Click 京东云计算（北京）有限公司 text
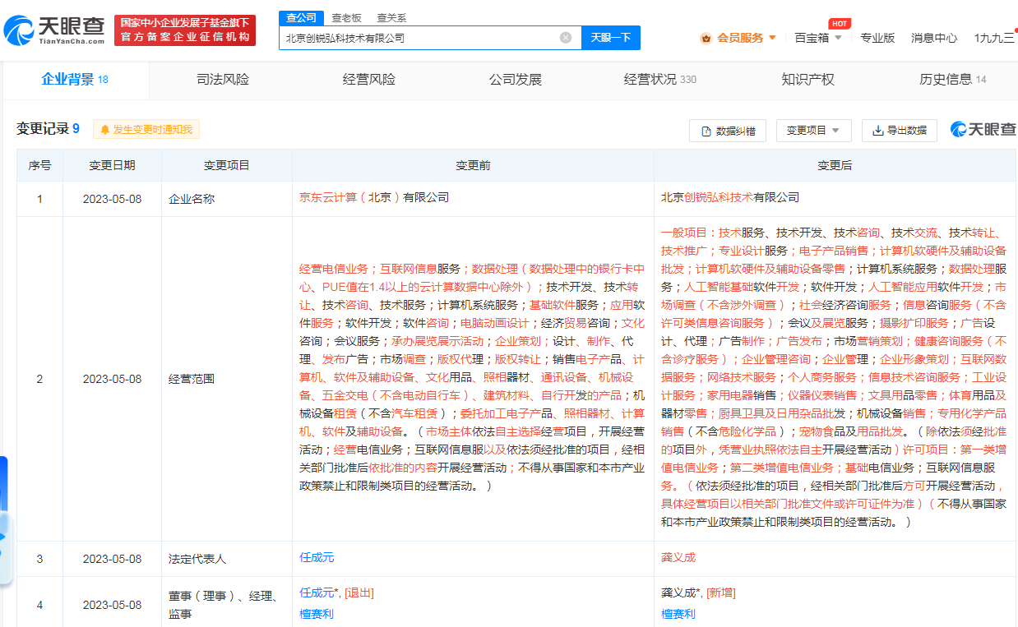The height and width of the screenshot is (627, 1018). [x=374, y=197]
